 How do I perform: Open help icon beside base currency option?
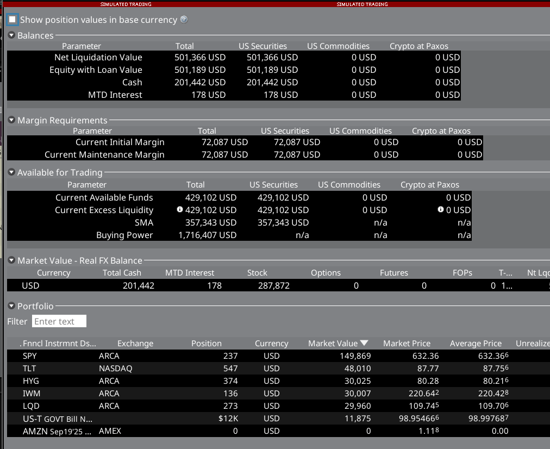(184, 20)
